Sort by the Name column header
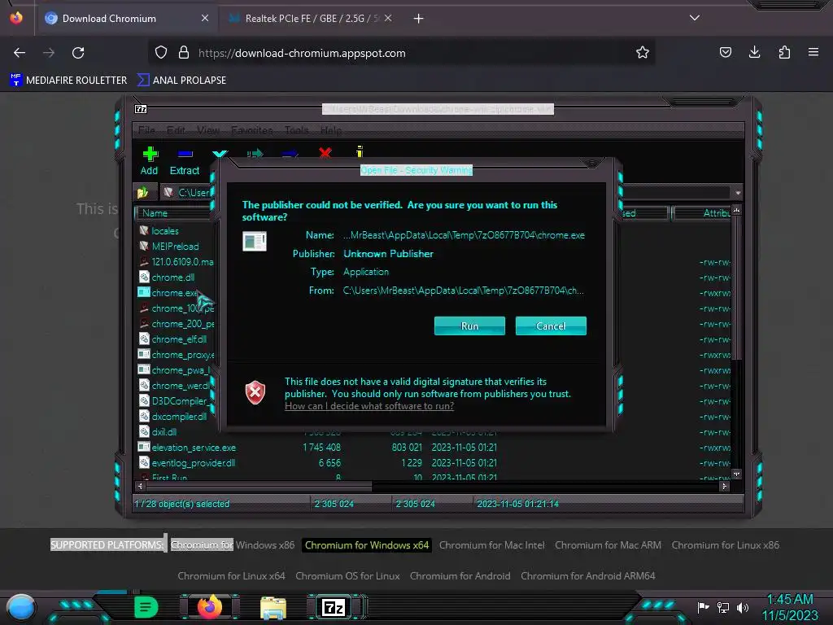 tap(176, 213)
